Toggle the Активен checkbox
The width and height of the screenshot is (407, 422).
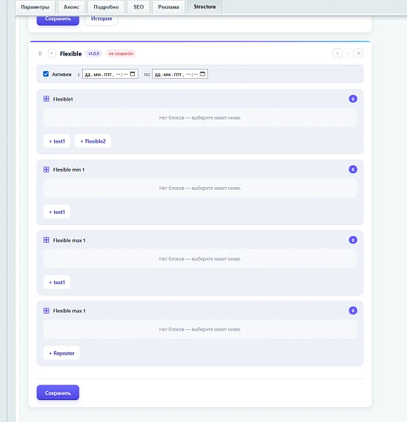point(46,74)
